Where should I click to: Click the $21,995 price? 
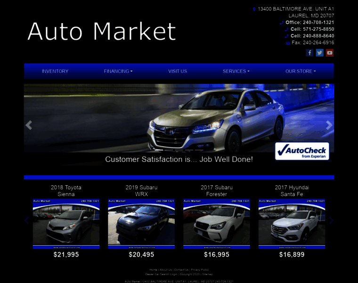point(66,255)
